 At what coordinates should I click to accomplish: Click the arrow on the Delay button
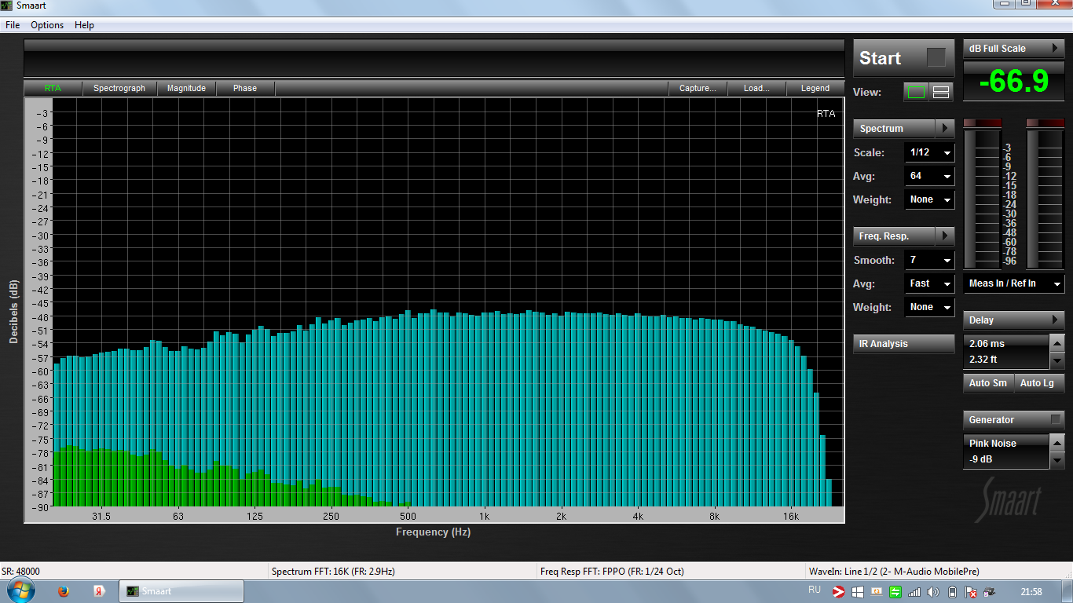click(x=1056, y=320)
